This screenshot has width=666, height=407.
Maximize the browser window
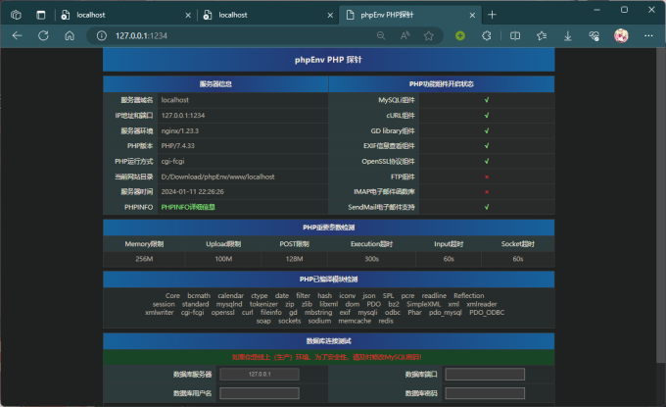click(624, 10)
